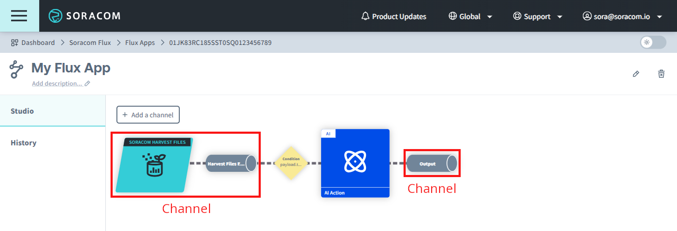Expand the Support dropdown menu
677x231 pixels.
click(537, 16)
